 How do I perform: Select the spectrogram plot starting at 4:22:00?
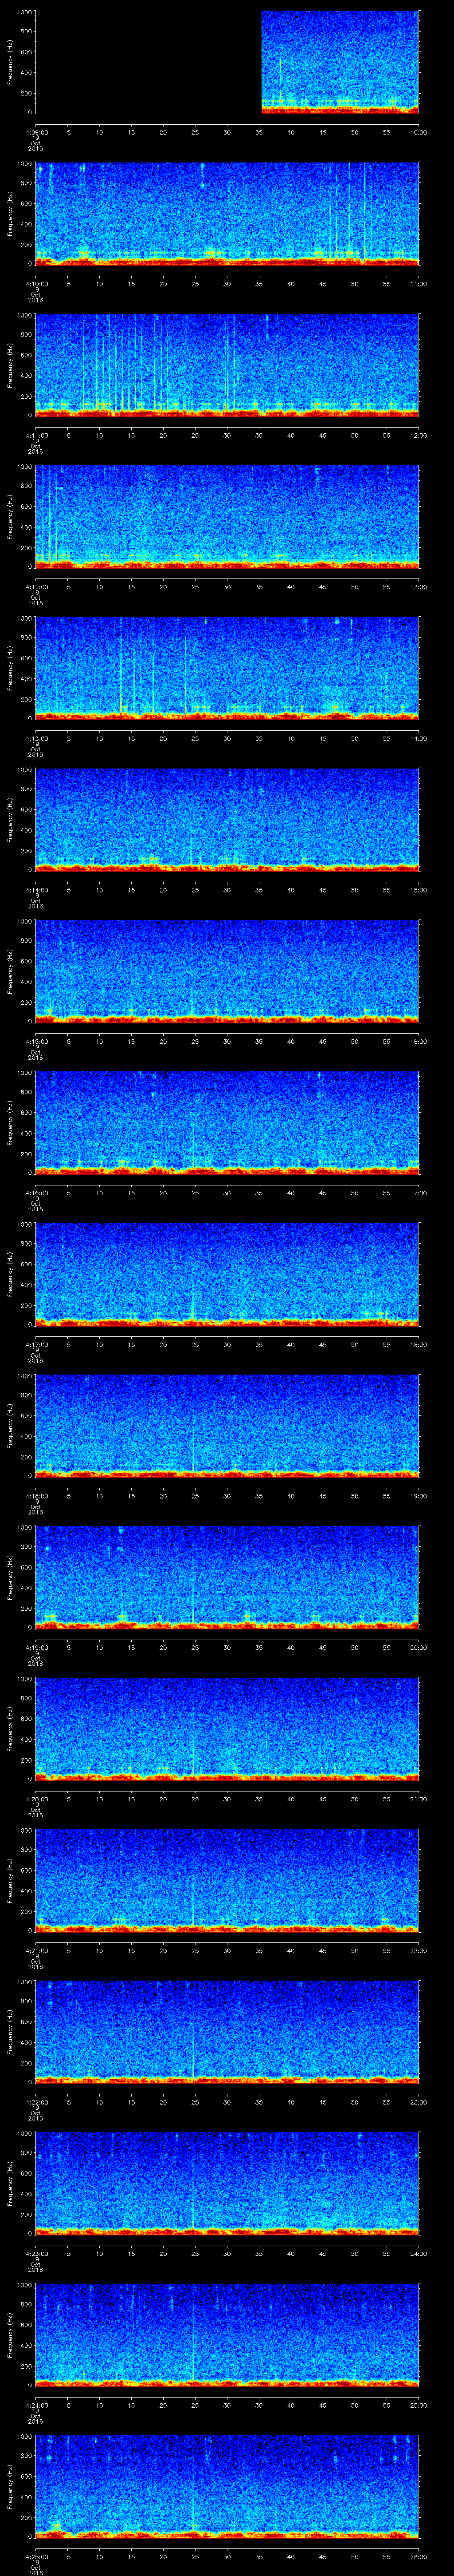tap(227, 2032)
